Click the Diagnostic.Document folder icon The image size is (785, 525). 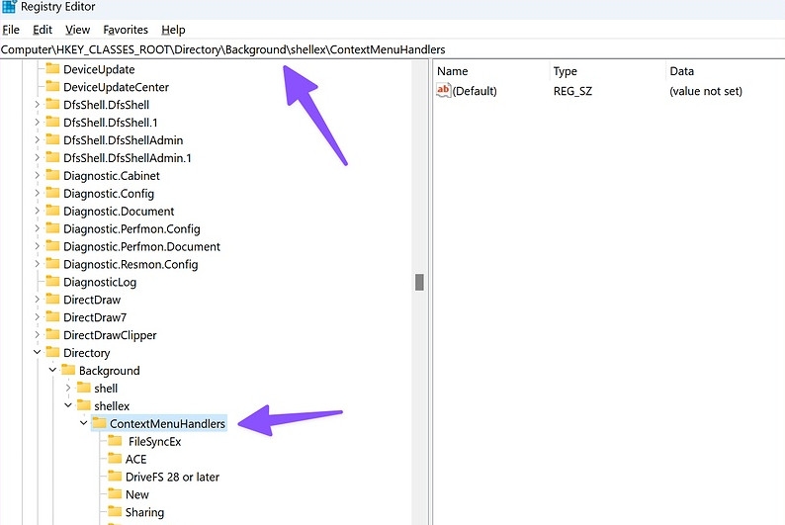(x=52, y=211)
